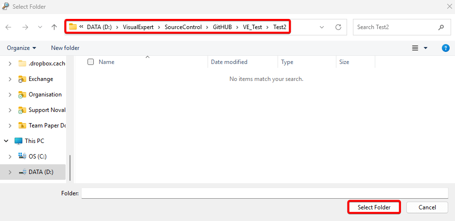This screenshot has width=455, height=221.
Task: Click the DATA (D:) drive icon
Action: [23, 172]
